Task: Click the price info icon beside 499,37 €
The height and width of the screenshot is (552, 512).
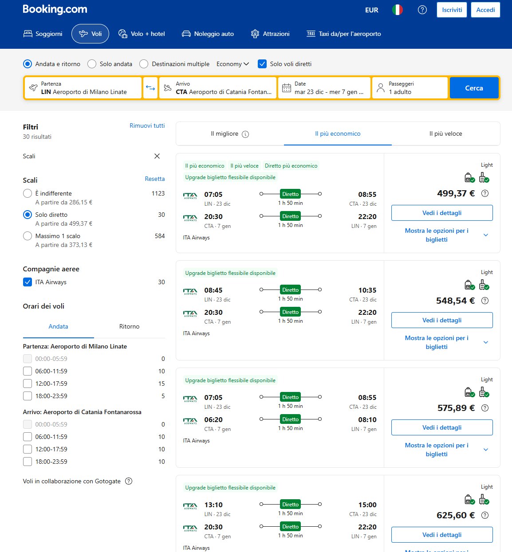Action: 485,193
